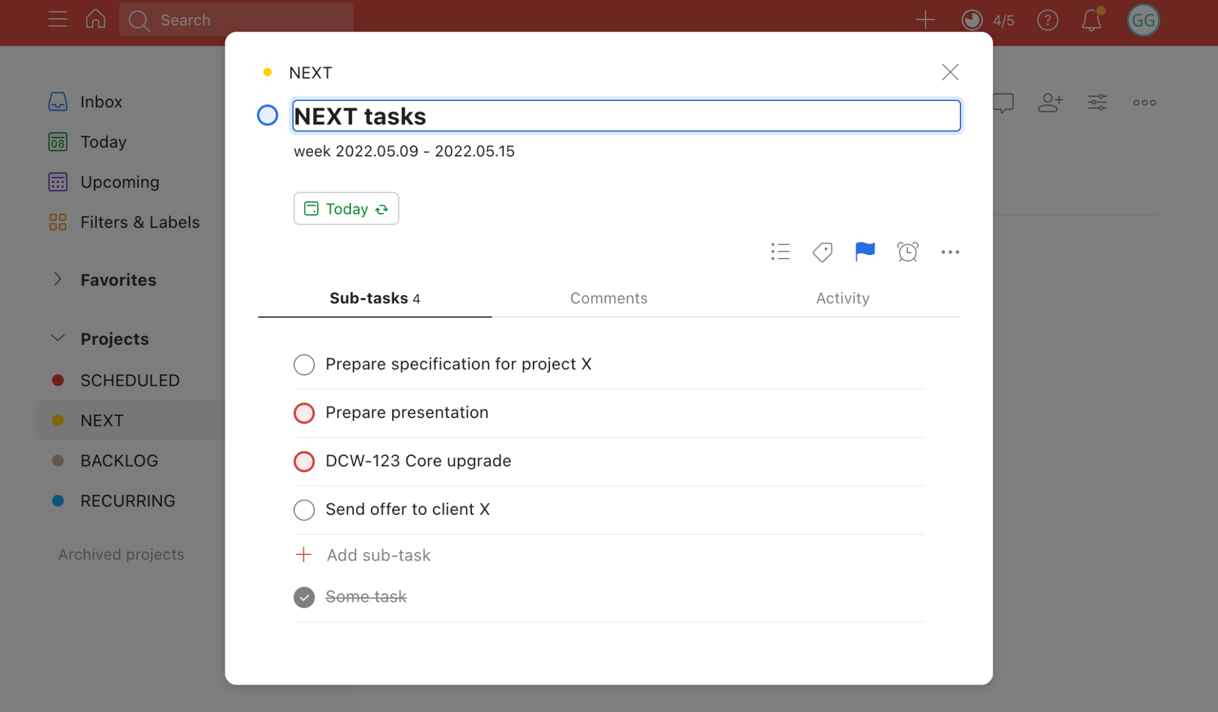1218x712 pixels.
Task: Click the productivity goal icon showing 4/5
Action: tap(971, 19)
